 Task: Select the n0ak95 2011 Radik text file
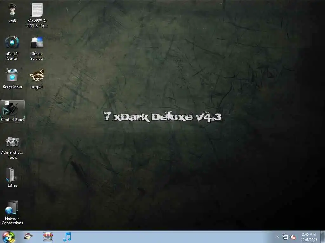(37, 15)
